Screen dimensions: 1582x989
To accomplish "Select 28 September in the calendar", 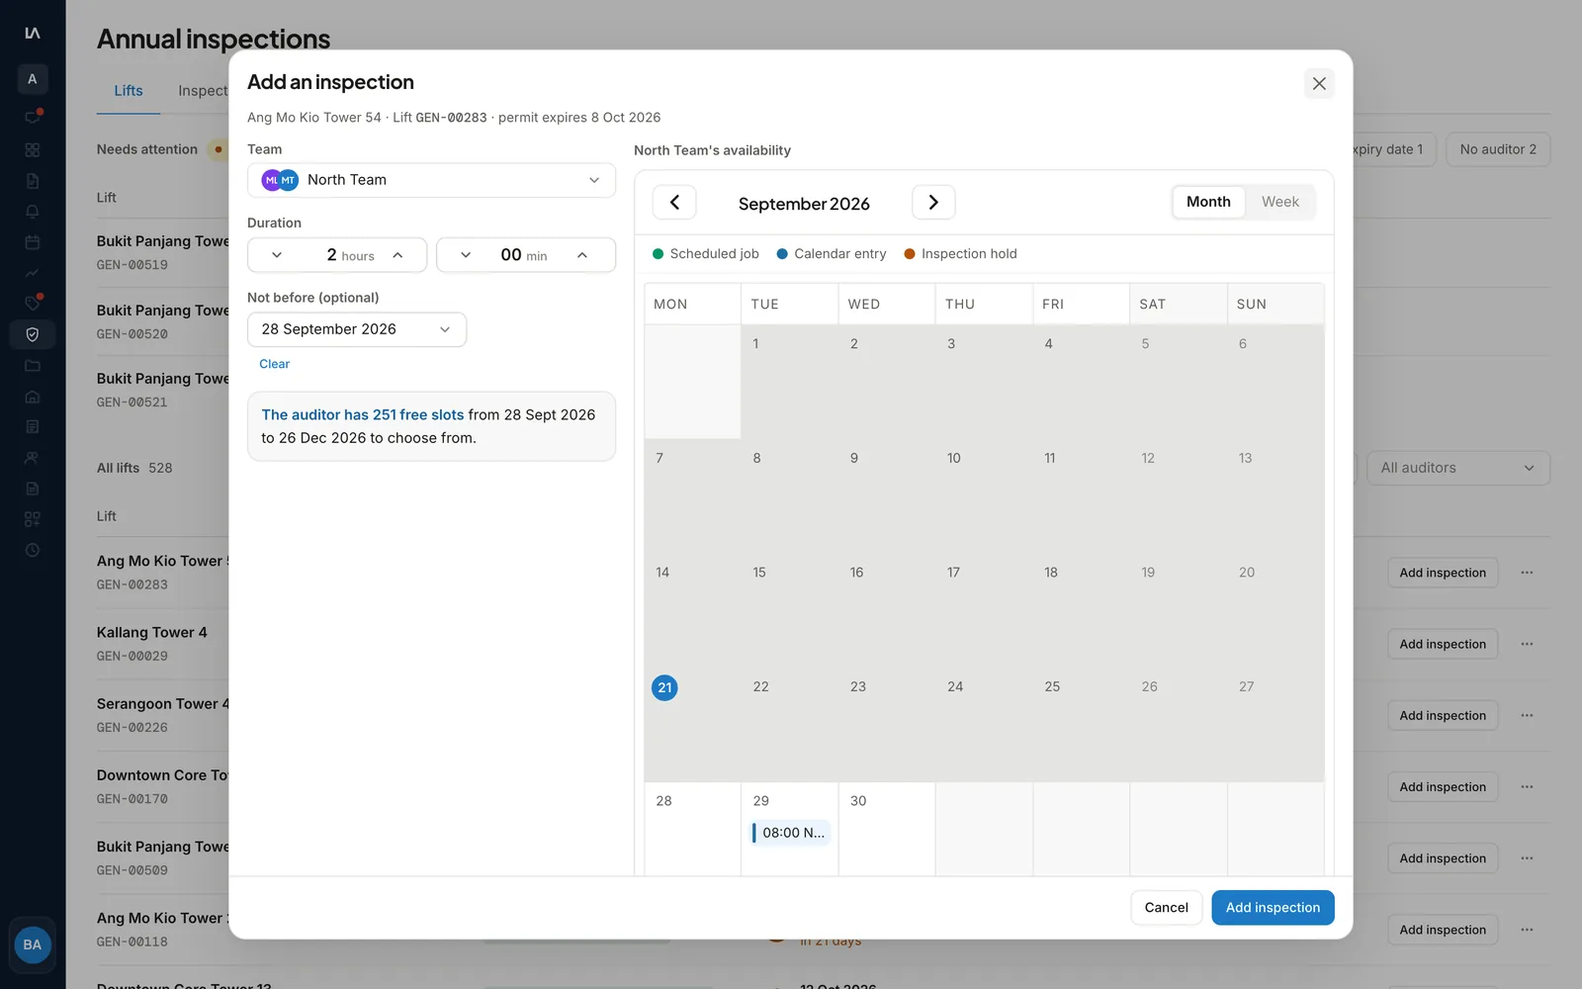I will pos(692,829).
